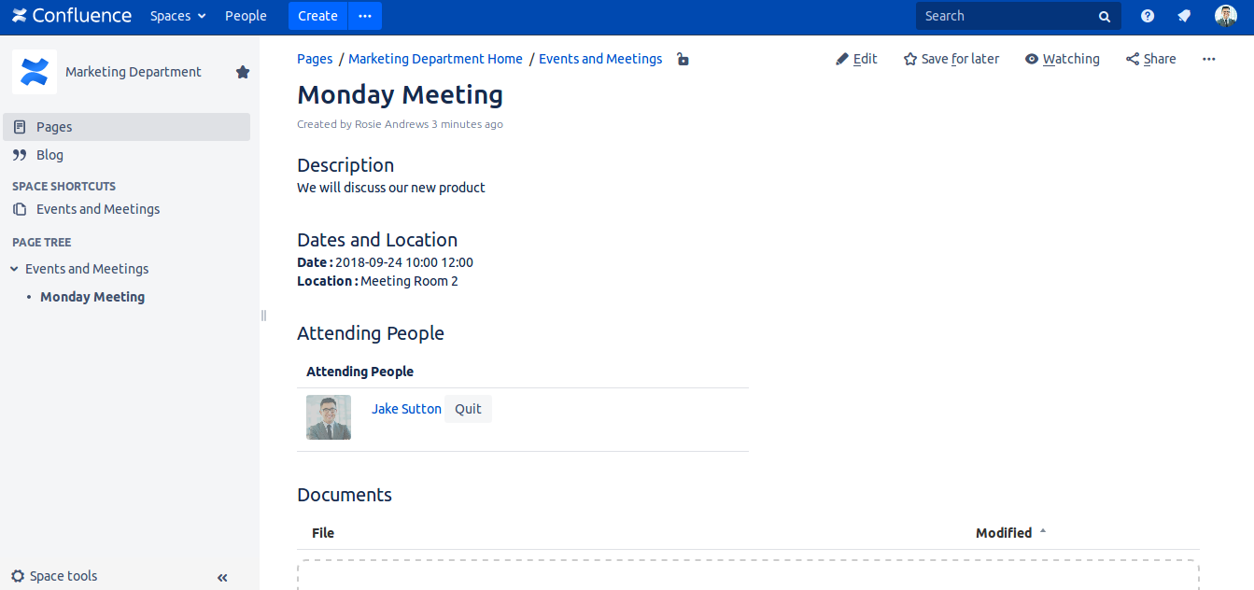Image resolution: width=1254 pixels, height=590 pixels.
Task: Open the Spaces dropdown menu
Action: tap(177, 16)
